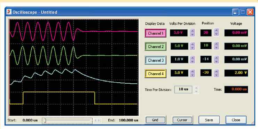Increase Channel 1 position value
Screen dimensions: 258x129
coord(217,30)
